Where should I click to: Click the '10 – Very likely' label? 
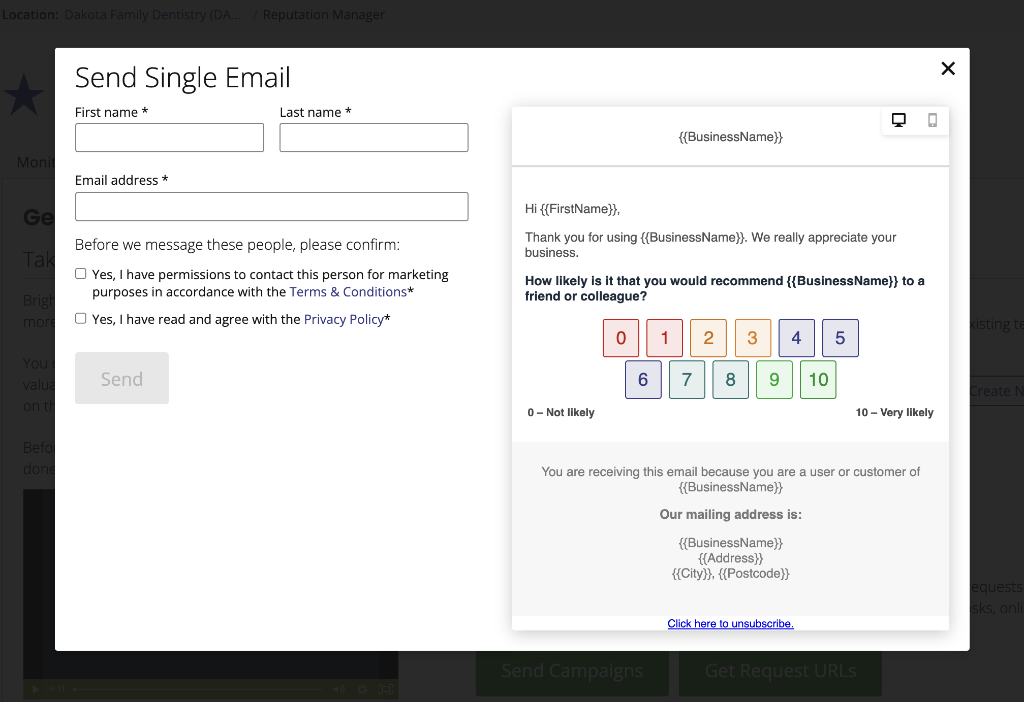click(x=894, y=412)
